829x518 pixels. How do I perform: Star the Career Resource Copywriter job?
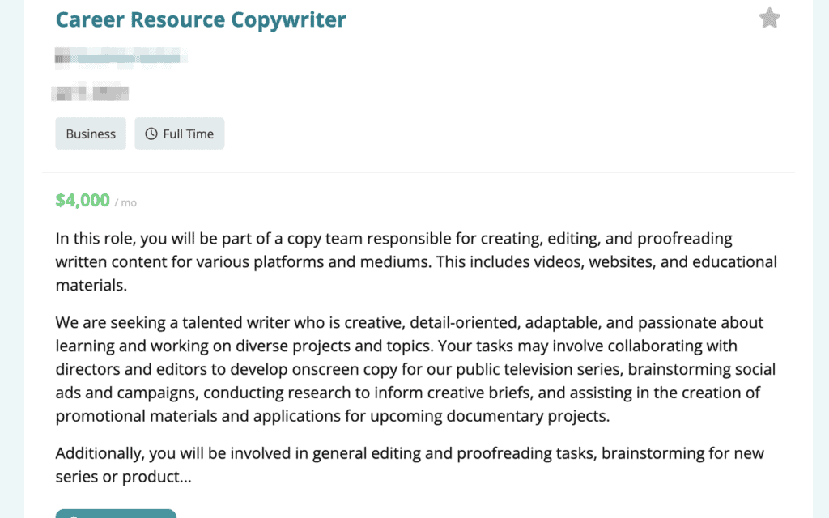(x=769, y=19)
